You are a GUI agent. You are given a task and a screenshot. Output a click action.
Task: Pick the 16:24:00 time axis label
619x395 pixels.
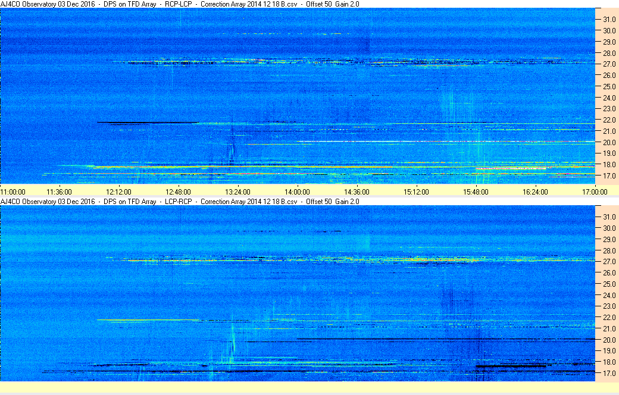point(535,192)
